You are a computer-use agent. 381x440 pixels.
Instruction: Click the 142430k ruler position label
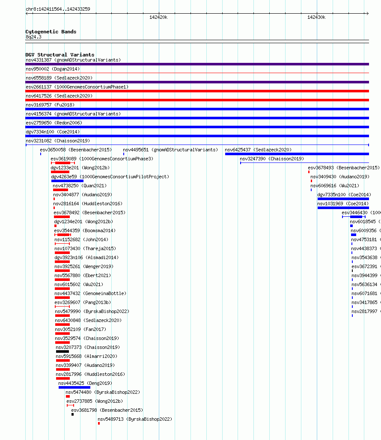coord(316,18)
